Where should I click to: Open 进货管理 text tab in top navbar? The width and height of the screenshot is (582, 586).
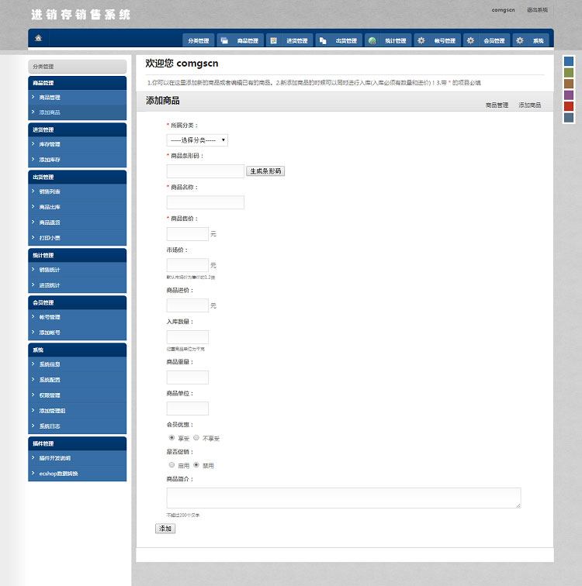point(297,41)
